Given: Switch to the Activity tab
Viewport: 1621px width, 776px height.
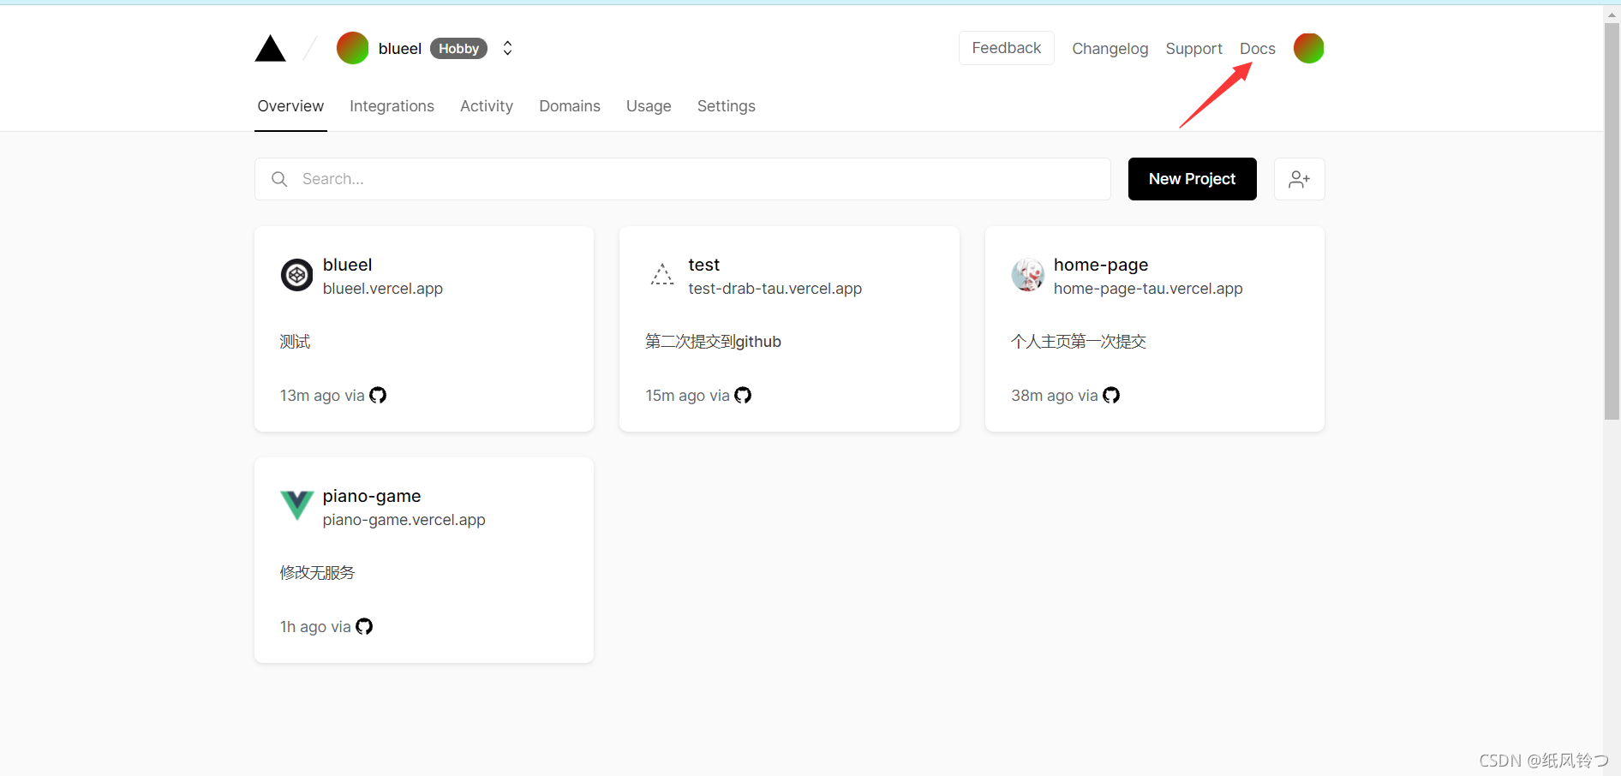Looking at the screenshot, I should tap(487, 106).
